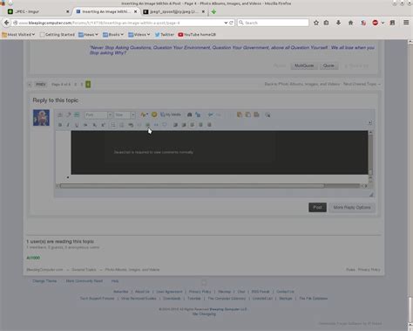Click the Undo arrow in editor toolbar

210,114
